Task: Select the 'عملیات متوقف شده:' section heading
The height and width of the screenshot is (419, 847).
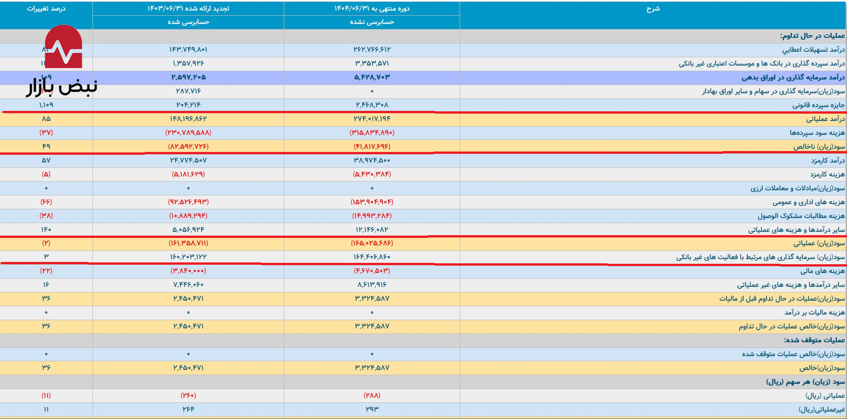Action: [x=814, y=340]
